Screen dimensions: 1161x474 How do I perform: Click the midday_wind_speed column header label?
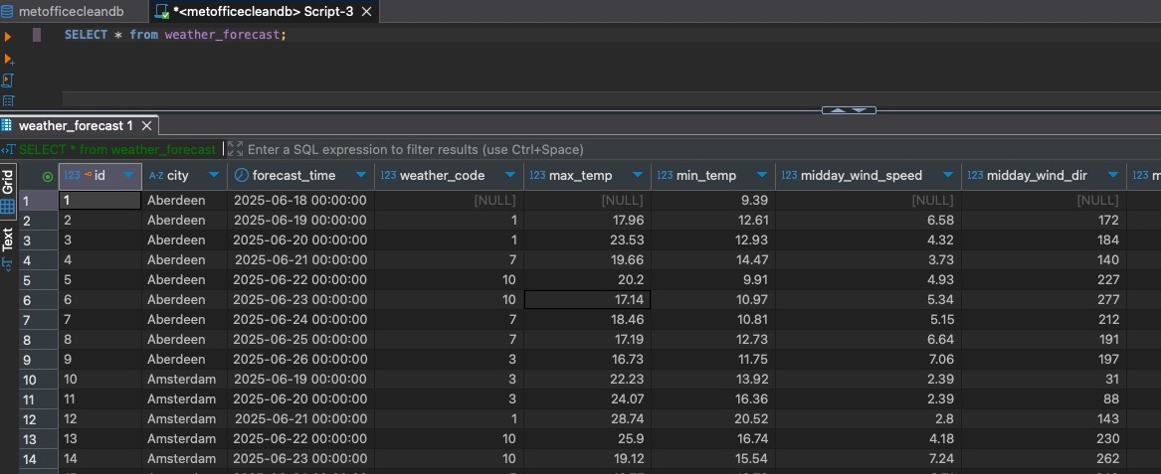862,175
